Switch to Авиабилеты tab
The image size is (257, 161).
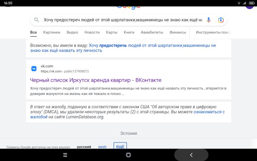[152, 32]
